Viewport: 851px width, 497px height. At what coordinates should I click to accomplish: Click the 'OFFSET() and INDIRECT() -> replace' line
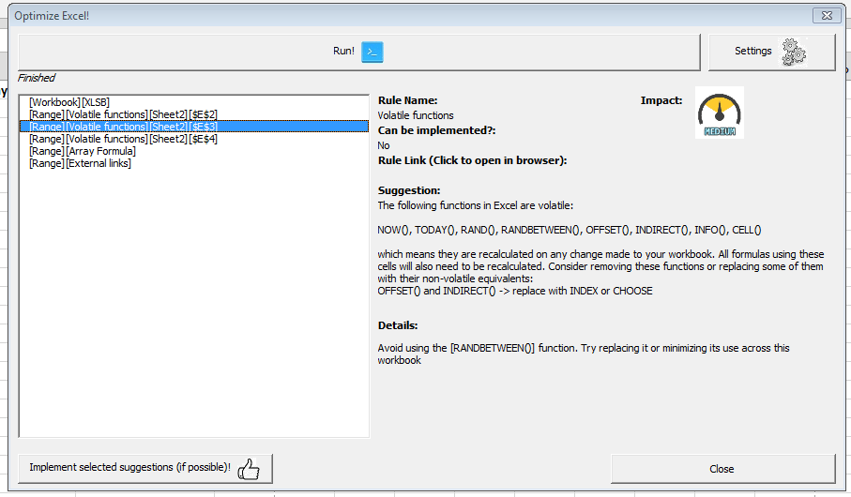[x=515, y=291]
